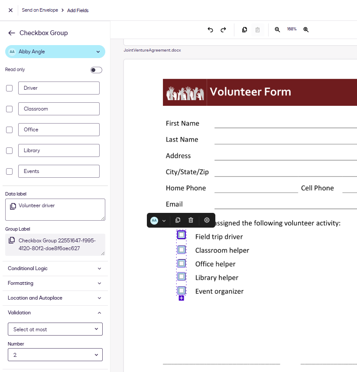This screenshot has height=372, width=357.
Task: Zoom out using the magnifier minus icon
Action: [277, 30]
